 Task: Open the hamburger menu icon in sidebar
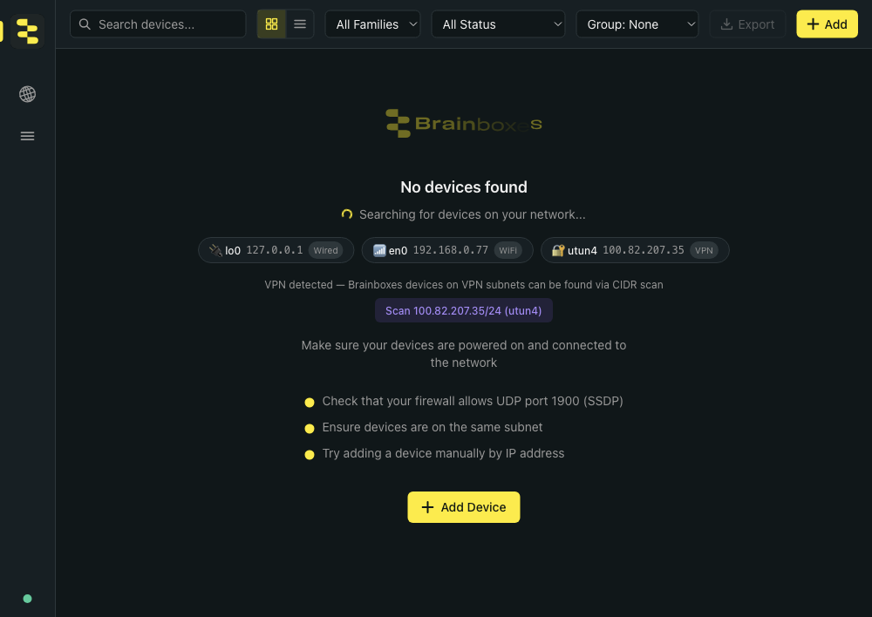[27, 136]
